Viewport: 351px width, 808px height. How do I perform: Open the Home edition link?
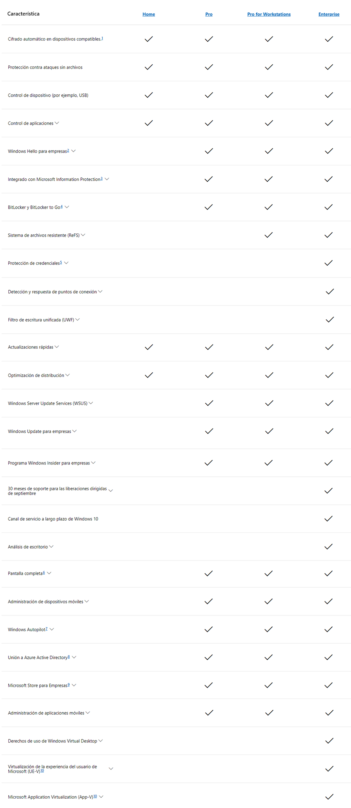tap(149, 14)
